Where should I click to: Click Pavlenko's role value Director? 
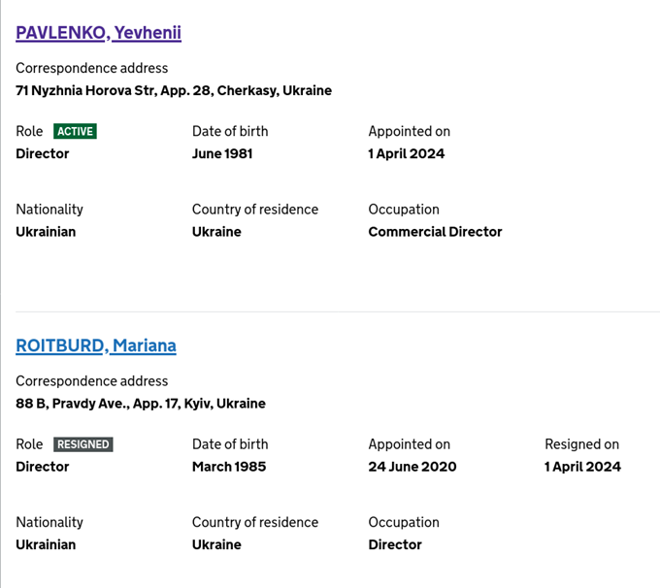click(43, 153)
